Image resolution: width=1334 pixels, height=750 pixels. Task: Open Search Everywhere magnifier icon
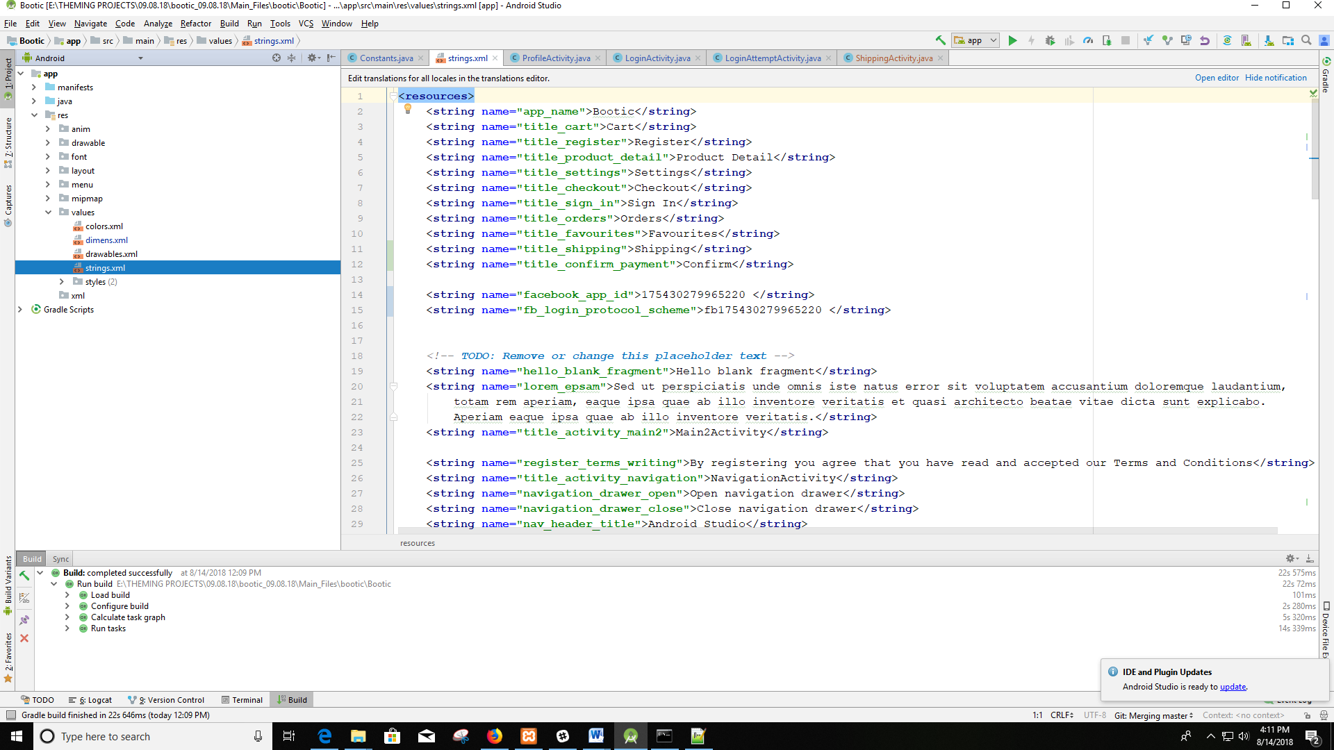[x=1306, y=40]
